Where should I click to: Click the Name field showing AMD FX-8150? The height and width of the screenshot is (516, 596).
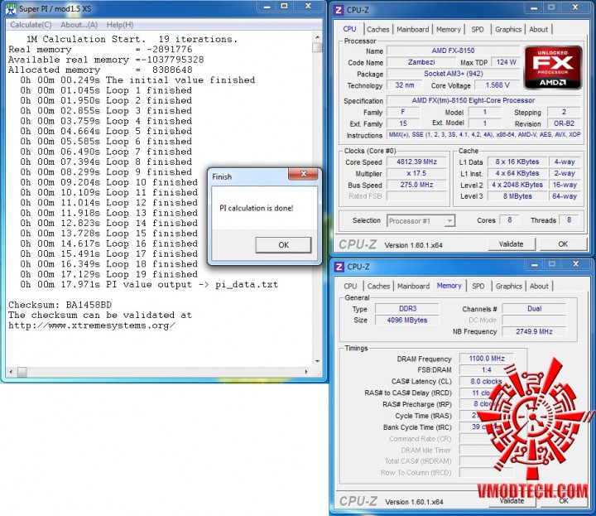pyautogui.click(x=453, y=51)
